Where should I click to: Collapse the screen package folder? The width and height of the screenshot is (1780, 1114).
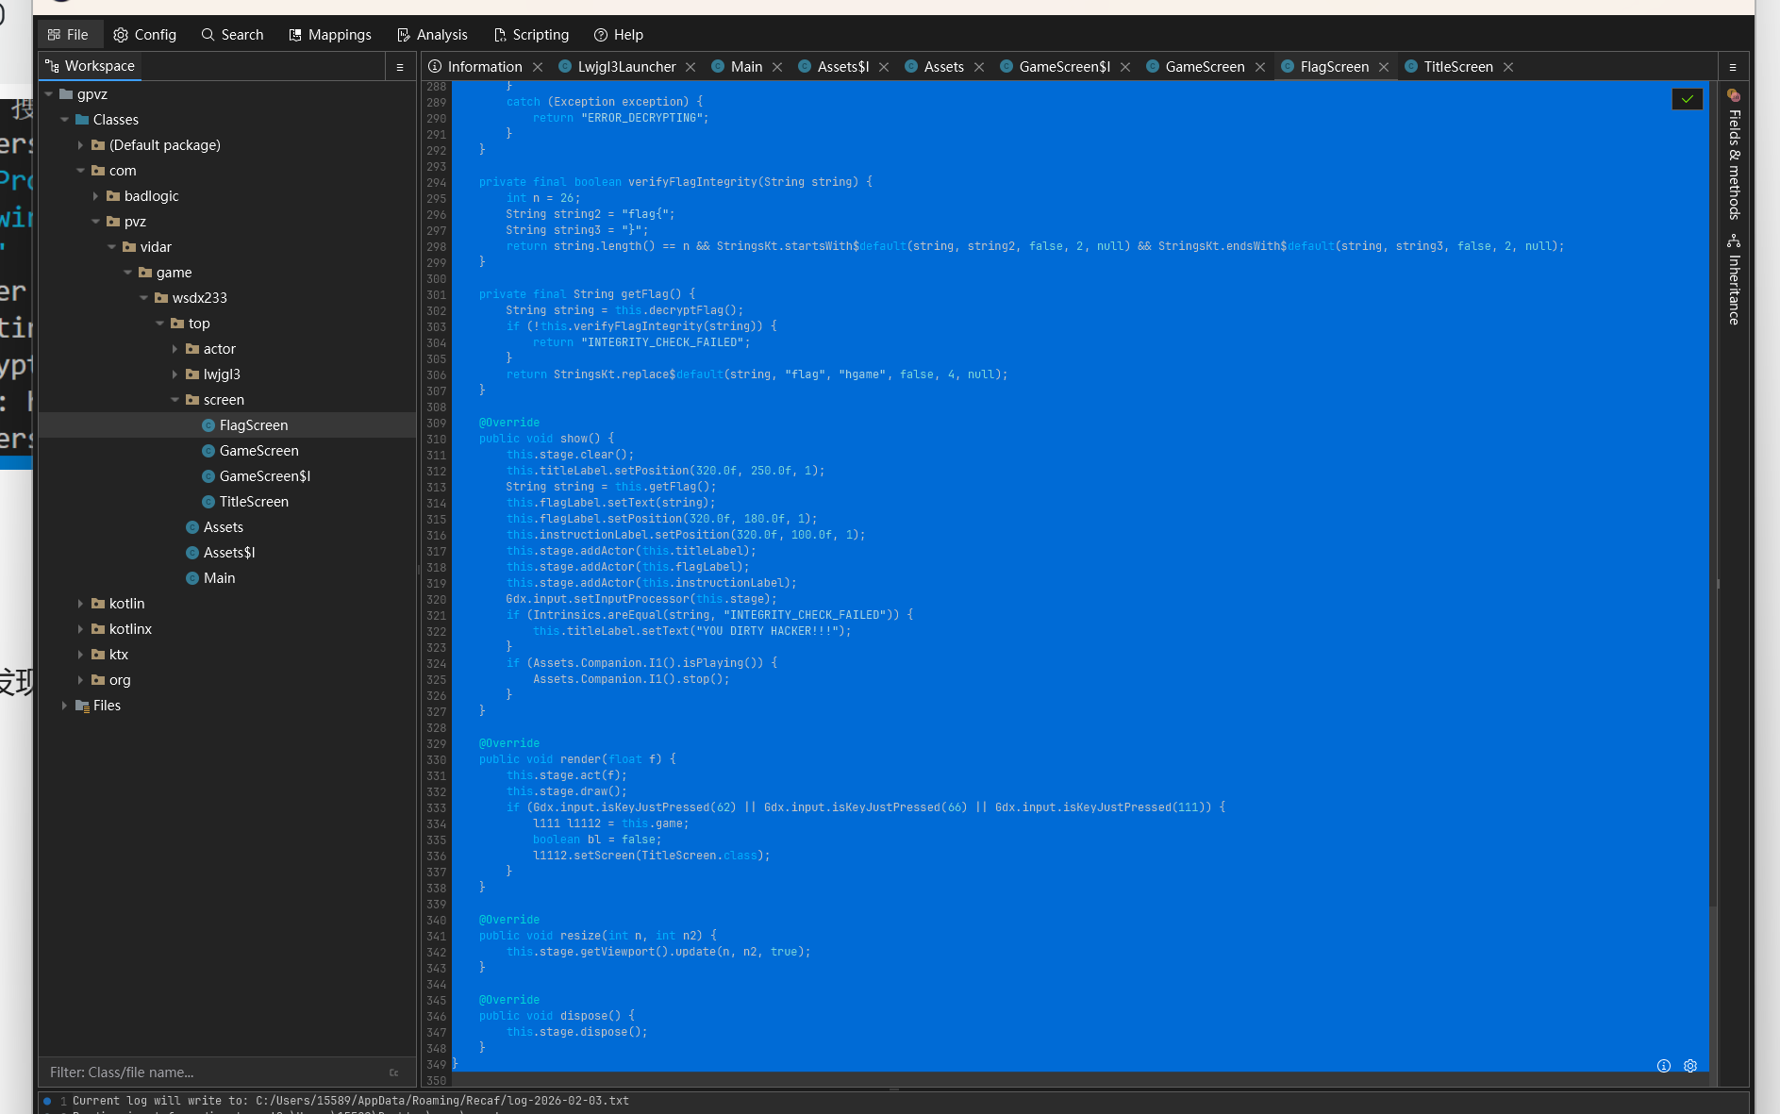pyautogui.click(x=175, y=400)
